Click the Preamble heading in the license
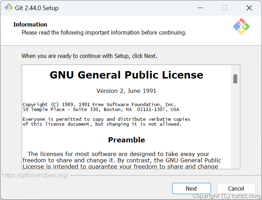 pyautogui.click(x=126, y=140)
